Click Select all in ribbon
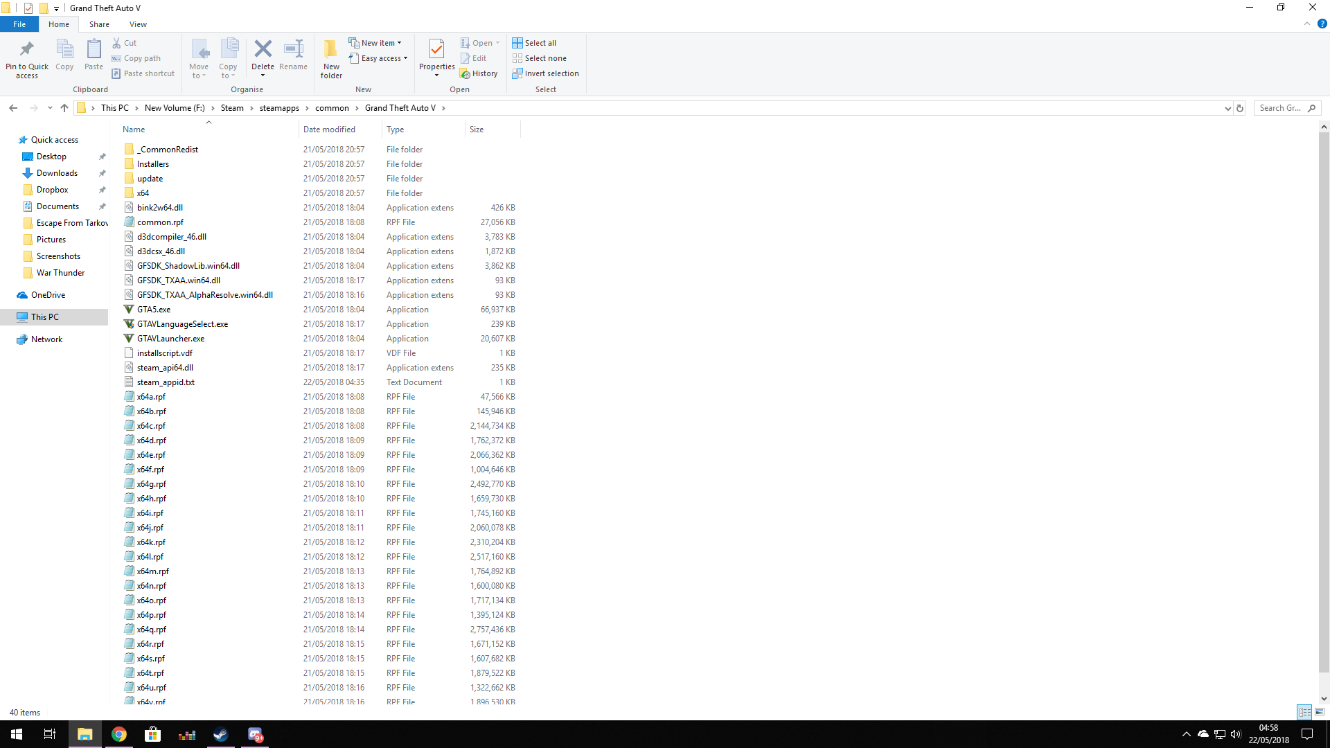The width and height of the screenshot is (1330, 748). [534, 43]
